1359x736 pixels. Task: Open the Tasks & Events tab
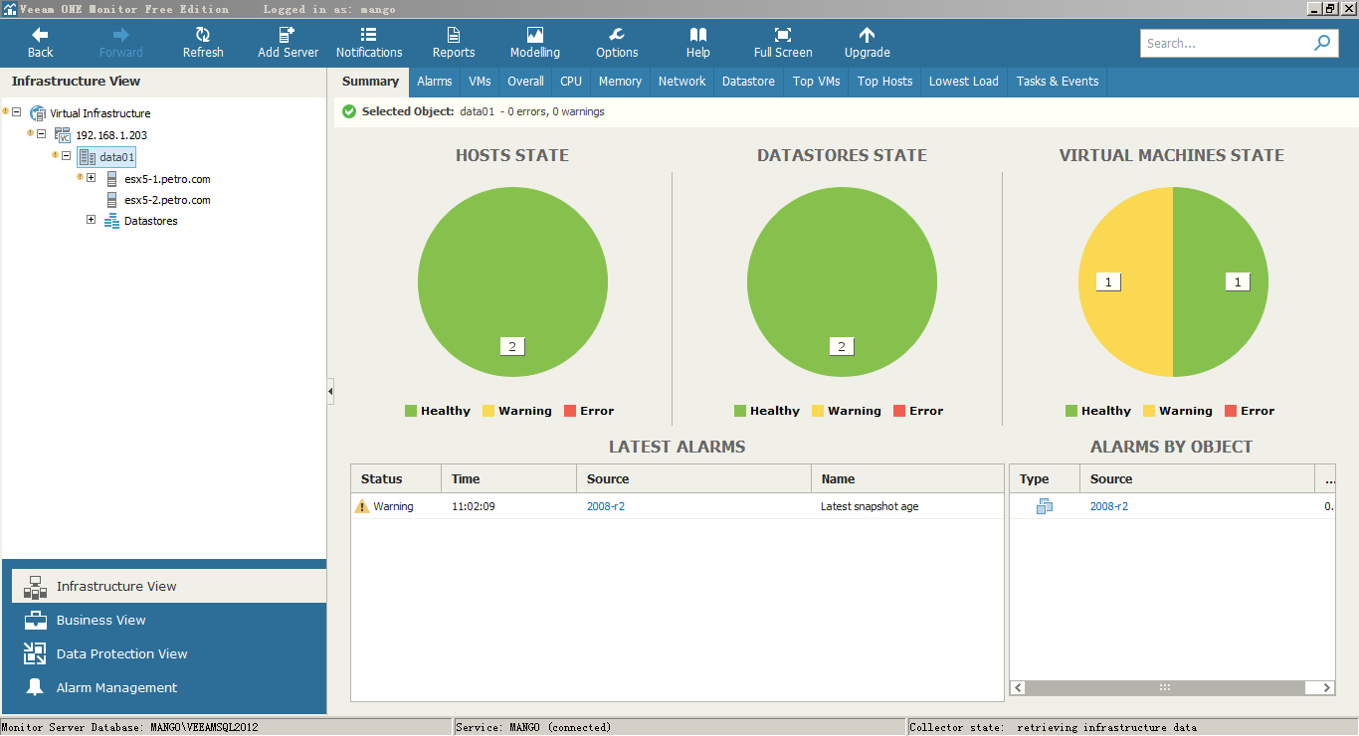point(1058,82)
